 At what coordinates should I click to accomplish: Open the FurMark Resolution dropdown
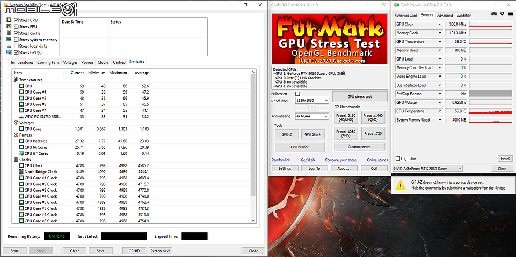click(312, 101)
